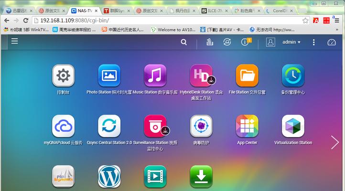Image resolution: width=345 pixels, height=191 pixels.
Task: Open HybridDesk Station app icon
Action: pos(201,75)
